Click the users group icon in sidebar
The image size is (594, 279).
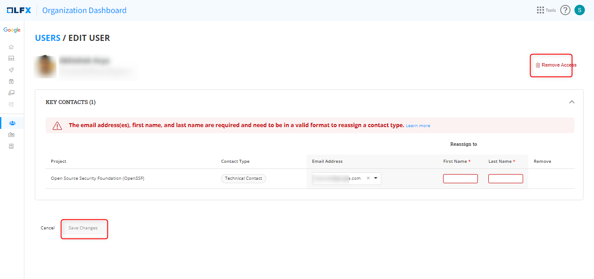pyautogui.click(x=12, y=123)
